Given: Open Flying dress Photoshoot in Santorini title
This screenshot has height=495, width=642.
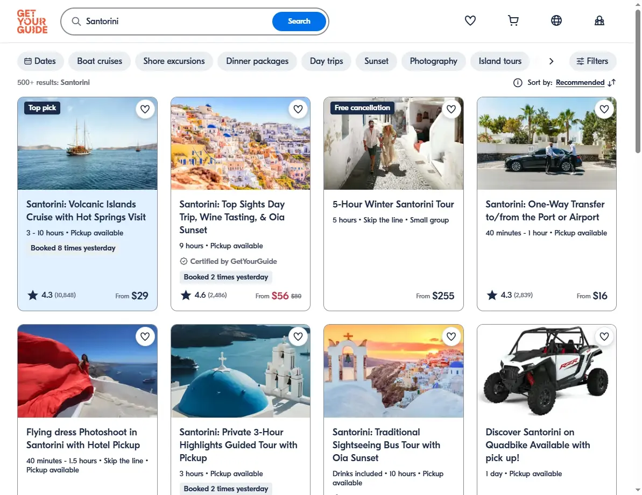Looking at the screenshot, I should [x=83, y=438].
